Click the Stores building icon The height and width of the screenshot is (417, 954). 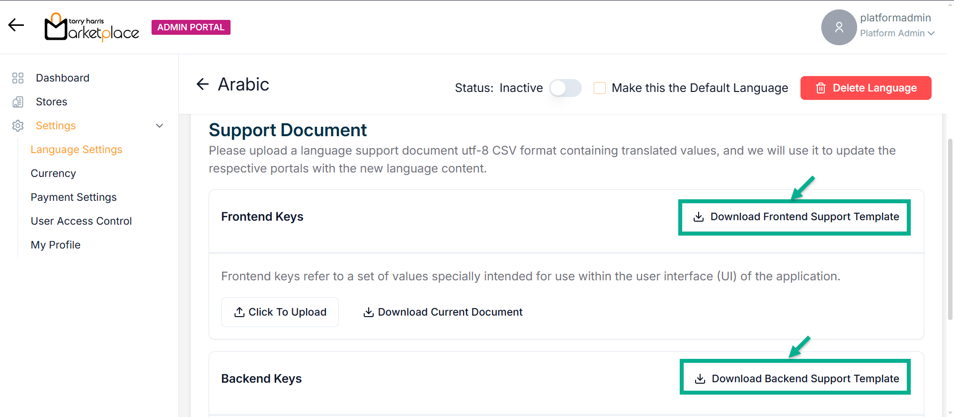pos(18,102)
